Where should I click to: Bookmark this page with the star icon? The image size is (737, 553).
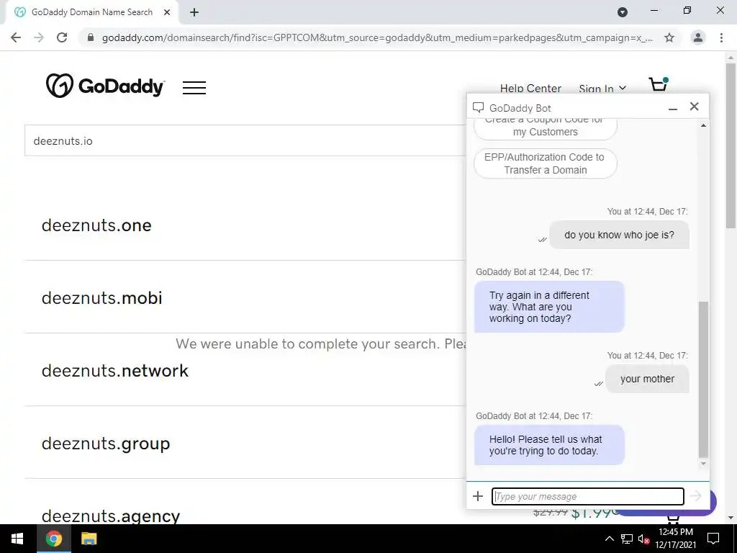tap(669, 37)
